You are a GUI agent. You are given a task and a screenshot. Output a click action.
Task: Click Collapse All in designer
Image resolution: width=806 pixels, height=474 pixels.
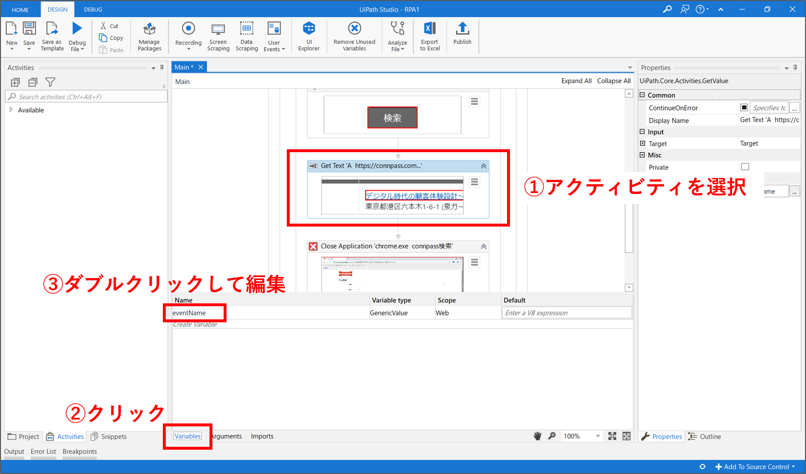click(x=613, y=81)
